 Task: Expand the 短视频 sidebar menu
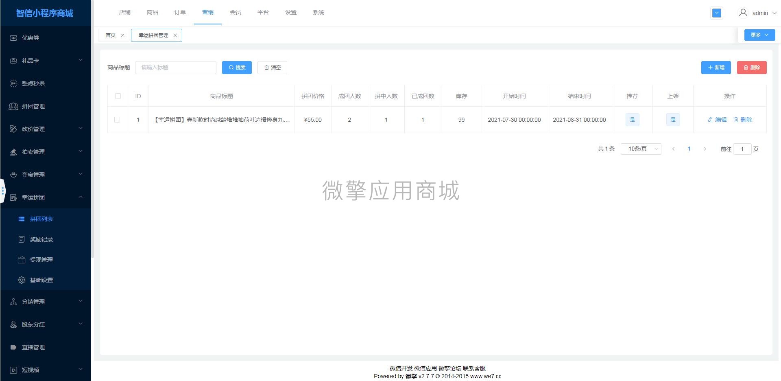(81, 370)
